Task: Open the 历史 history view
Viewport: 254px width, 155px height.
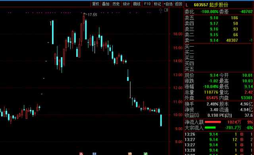Action: 116,4
